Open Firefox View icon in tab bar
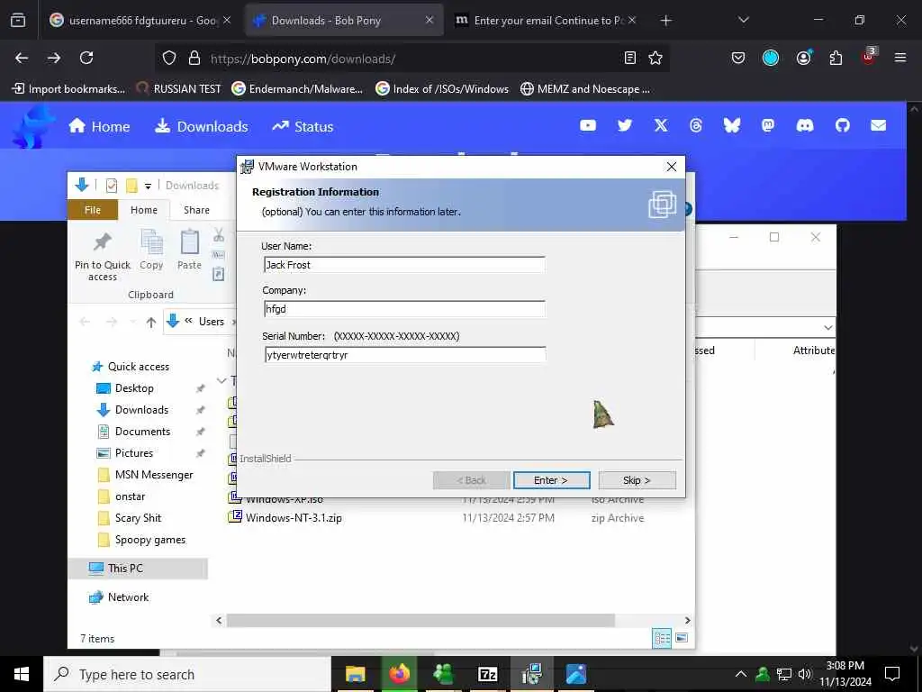Screen dimensions: 922x692 coord(18,20)
